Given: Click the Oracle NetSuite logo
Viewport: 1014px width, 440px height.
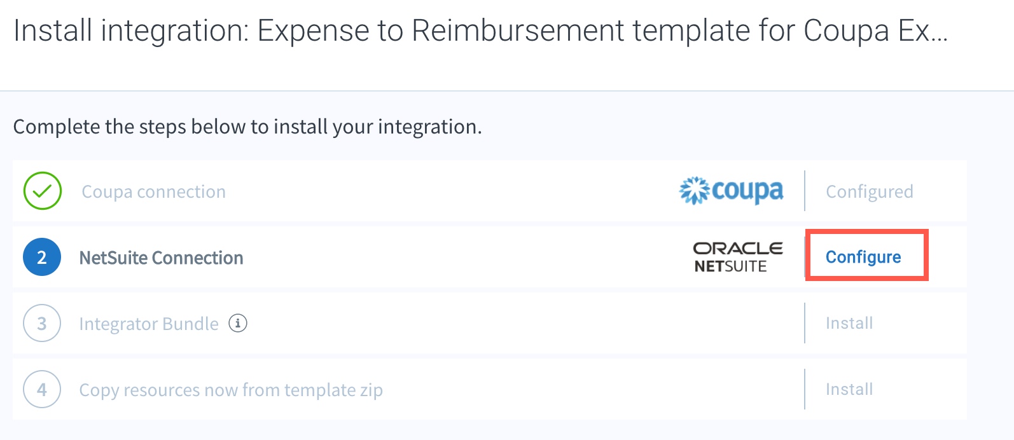Looking at the screenshot, I should (738, 257).
